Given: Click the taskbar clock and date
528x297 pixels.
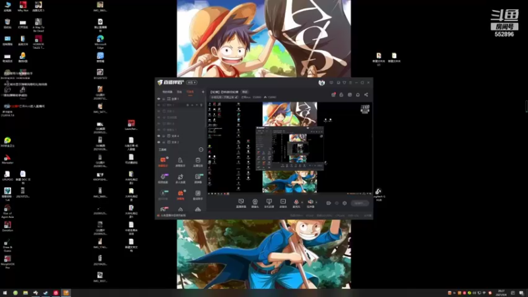Looking at the screenshot, I should coord(501,293).
